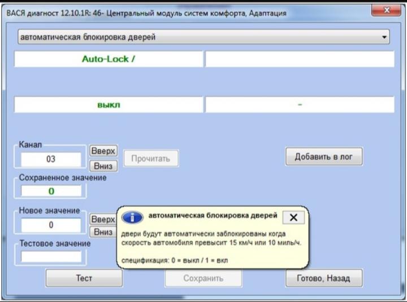Click the green выкл status field
This screenshot has width=407, height=302.
click(108, 105)
